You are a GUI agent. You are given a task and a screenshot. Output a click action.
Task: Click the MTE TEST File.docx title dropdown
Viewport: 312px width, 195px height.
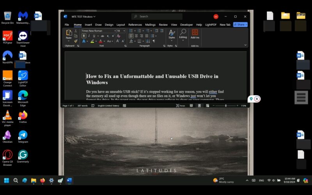(x=83, y=17)
